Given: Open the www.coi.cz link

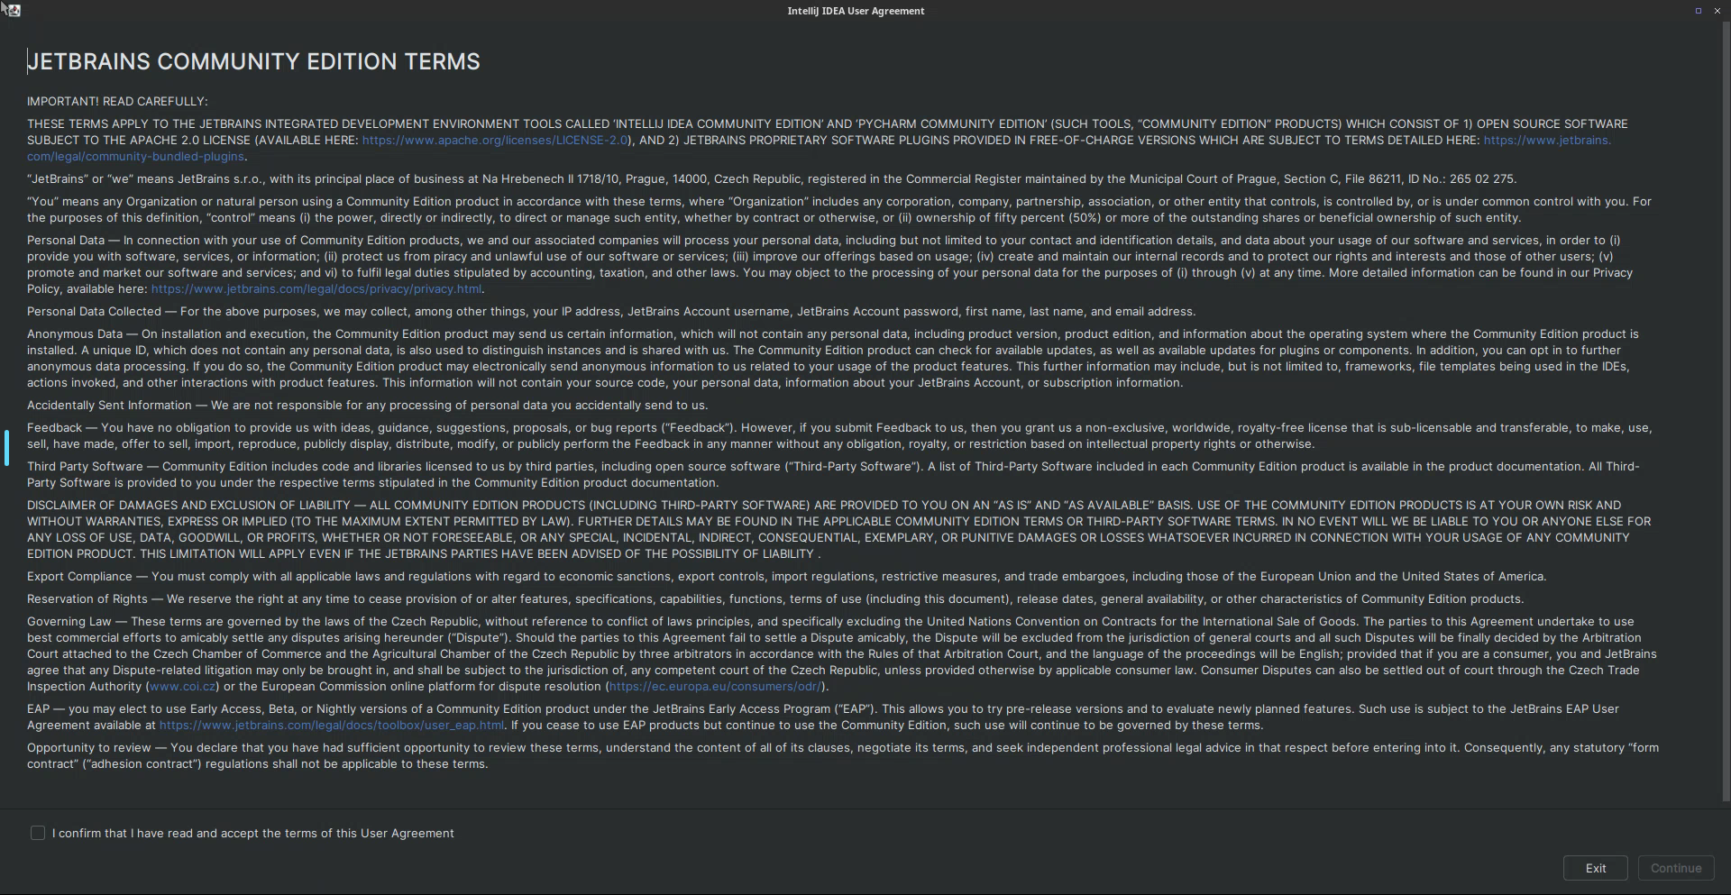Looking at the screenshot, I should coord(182,687).
